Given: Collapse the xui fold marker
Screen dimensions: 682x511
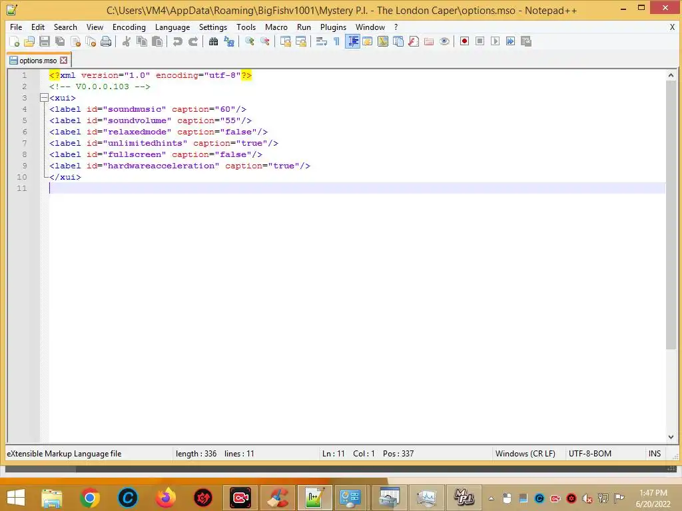Looking at the screenshot, I should click(44, 98).
